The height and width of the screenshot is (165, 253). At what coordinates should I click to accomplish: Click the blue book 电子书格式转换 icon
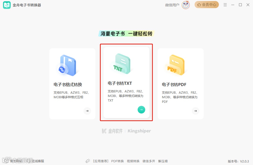tap(68, 65)
